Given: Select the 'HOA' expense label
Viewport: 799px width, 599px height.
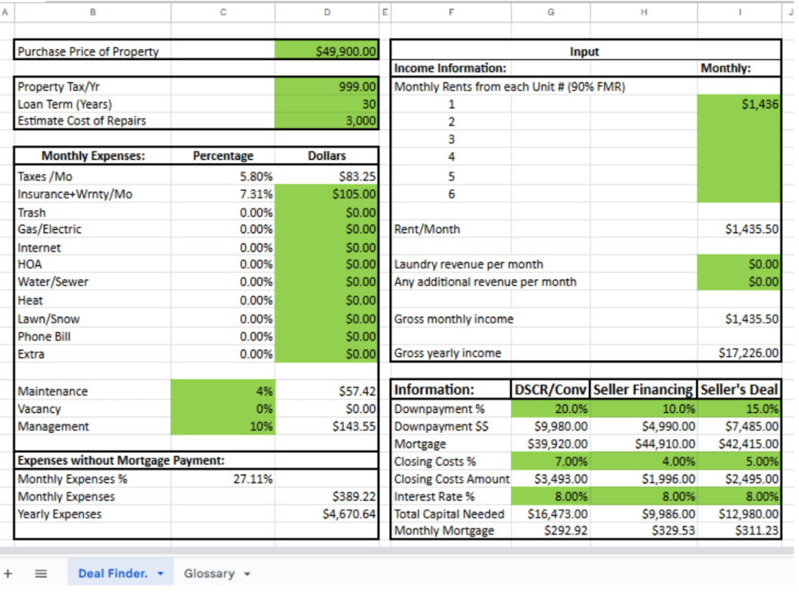Looking at the screenshot, I should click(30, 264).
